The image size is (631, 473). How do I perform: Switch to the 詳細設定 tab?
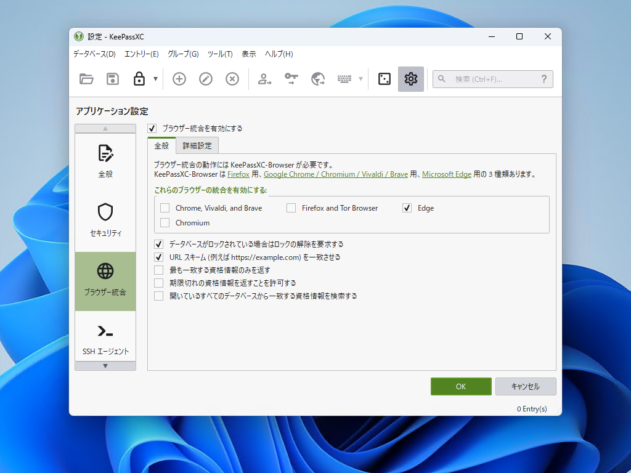point(197,146)
